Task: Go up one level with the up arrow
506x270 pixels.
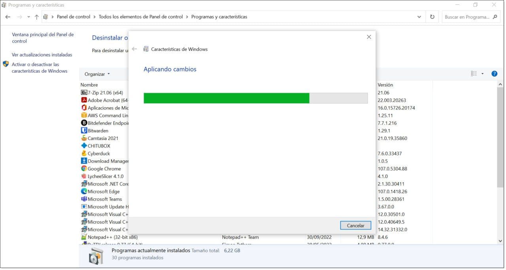Action: (x=37, y=17)
